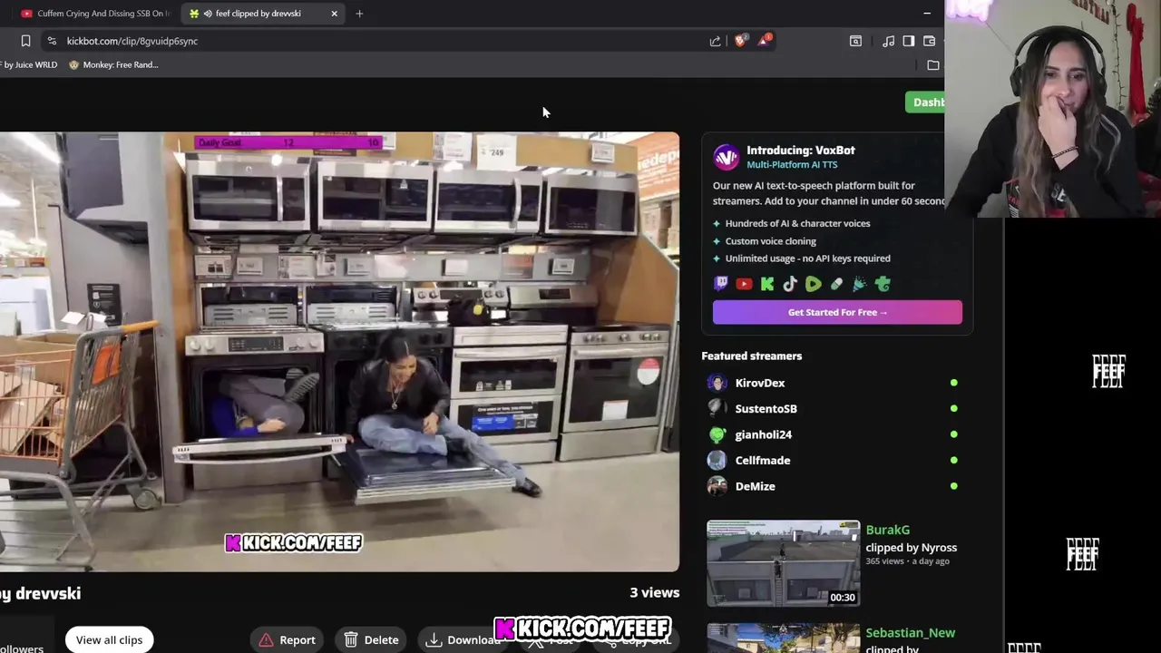Click the Featured streamers heading
This screenshot has width=1161, height=653.
pos(751,356)
